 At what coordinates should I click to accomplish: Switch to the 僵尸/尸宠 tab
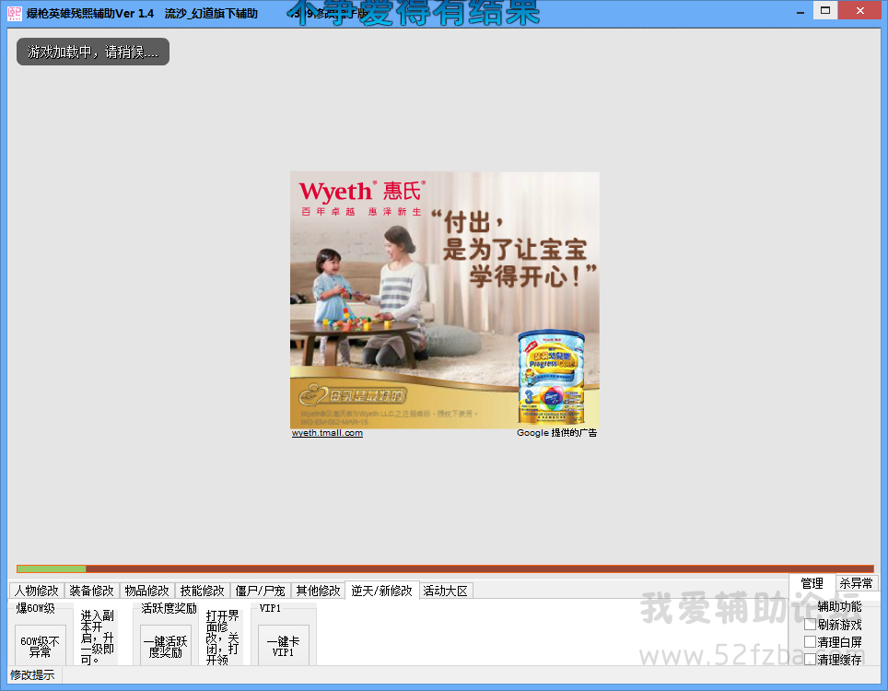(261, 591)
